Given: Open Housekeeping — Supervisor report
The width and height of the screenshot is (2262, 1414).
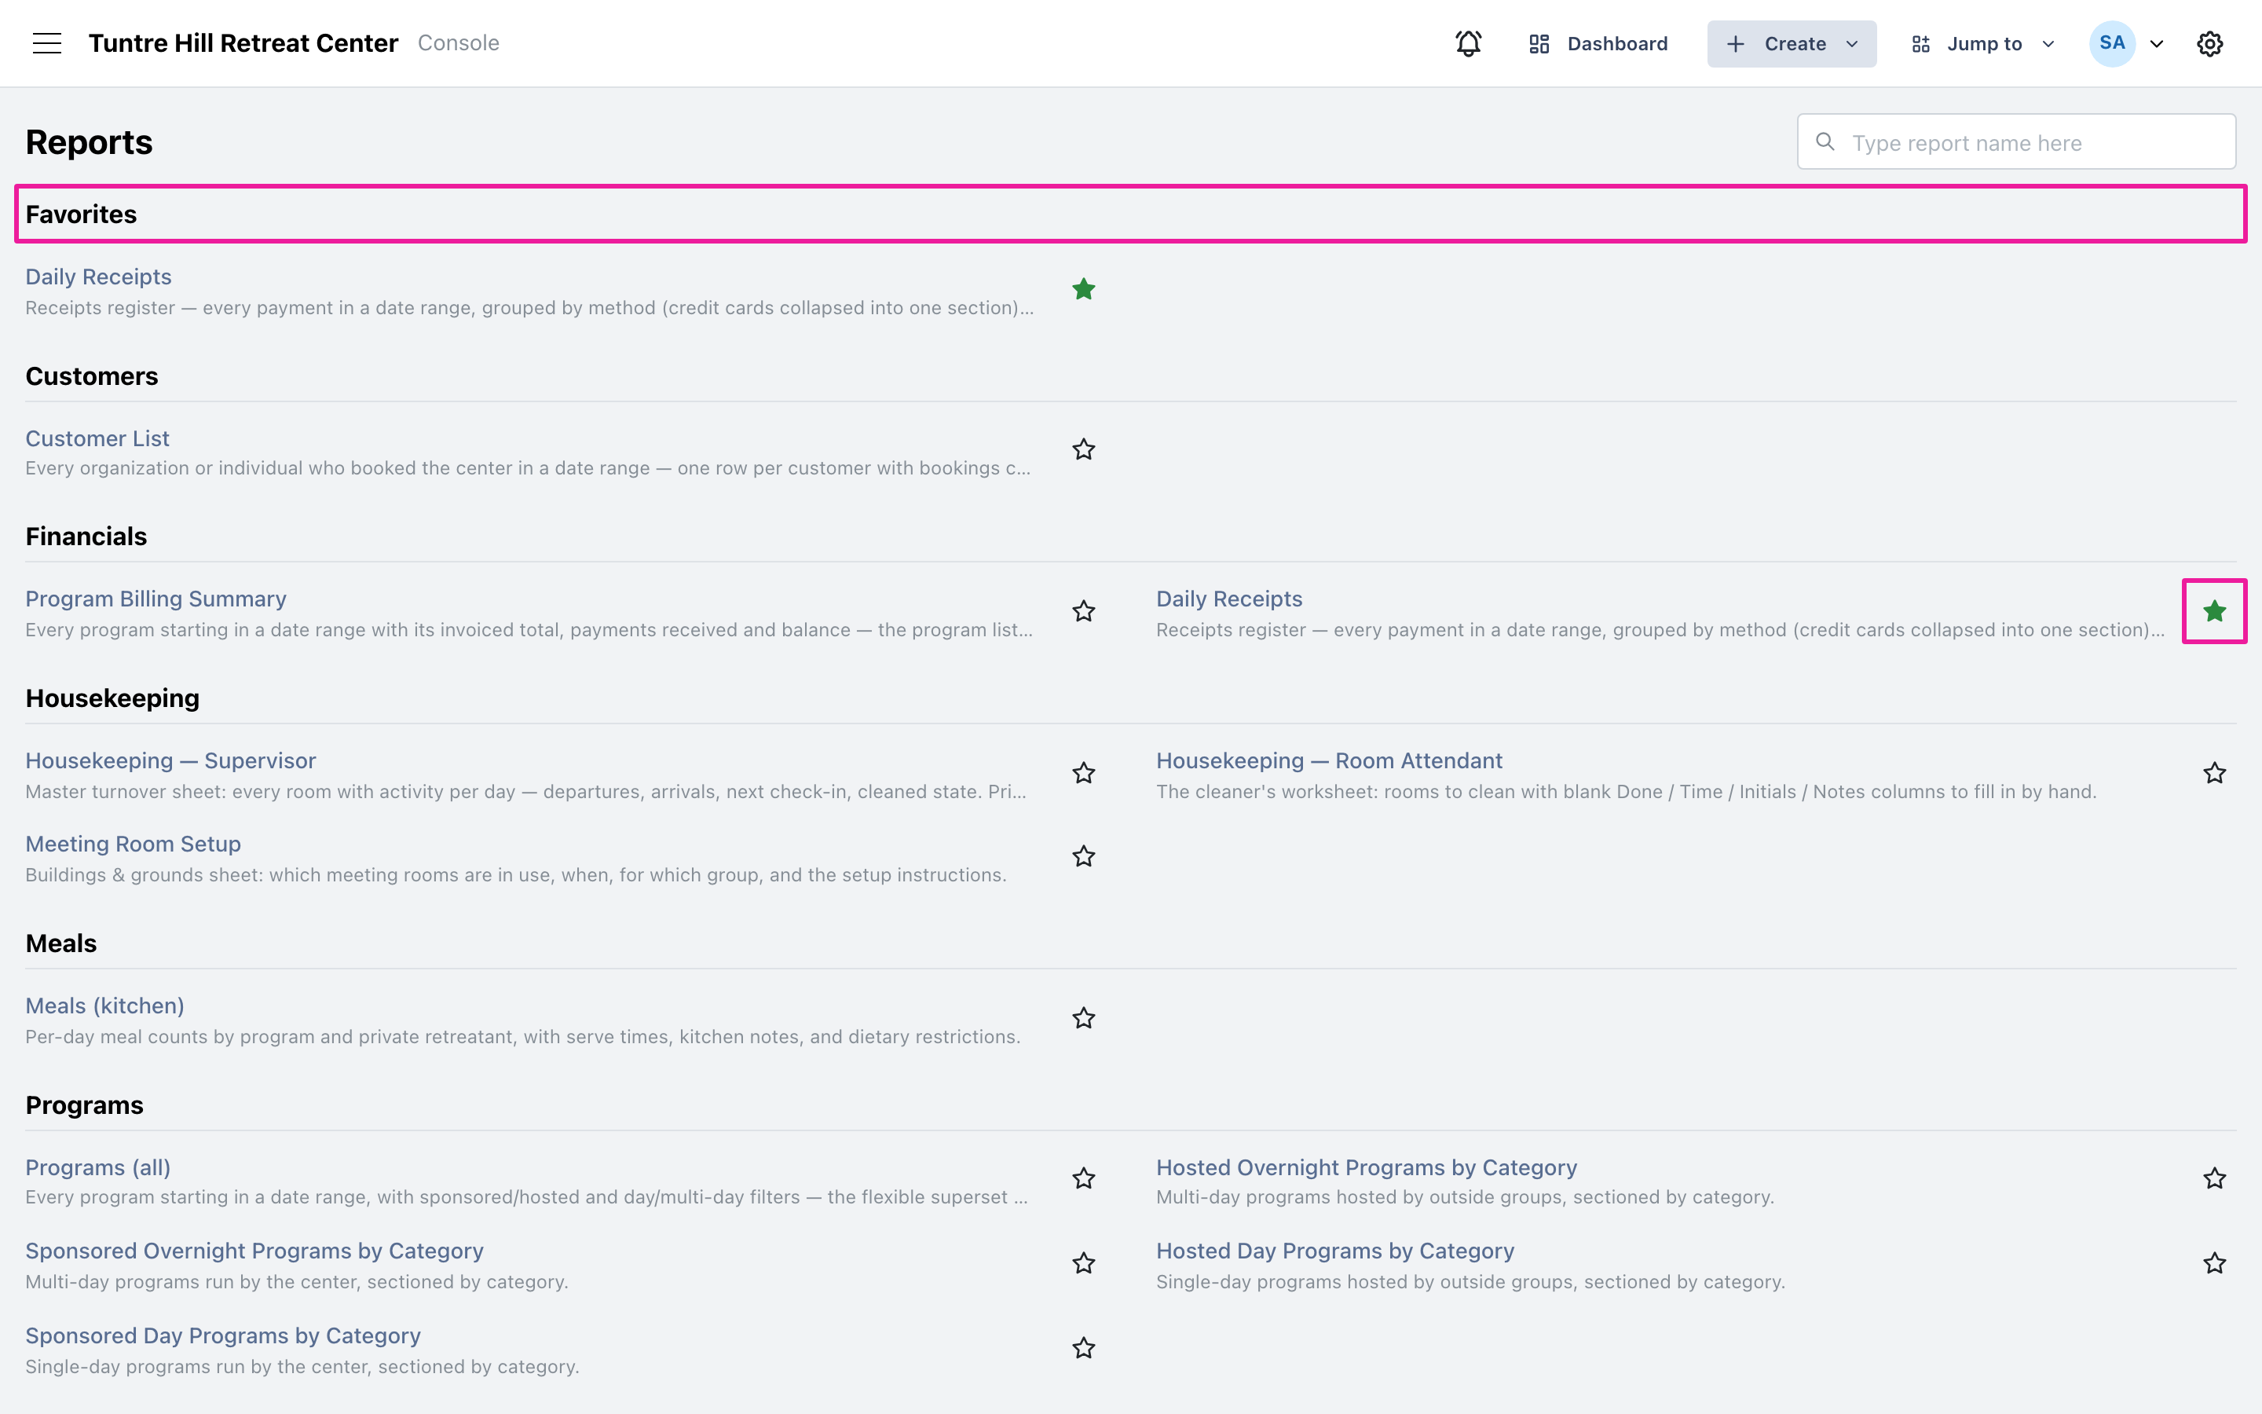Looking at the screenshot, I should pyautogui.click(x=171, y=760).
